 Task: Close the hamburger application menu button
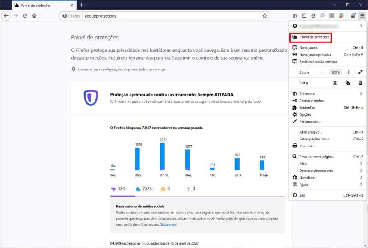(362, 16)
